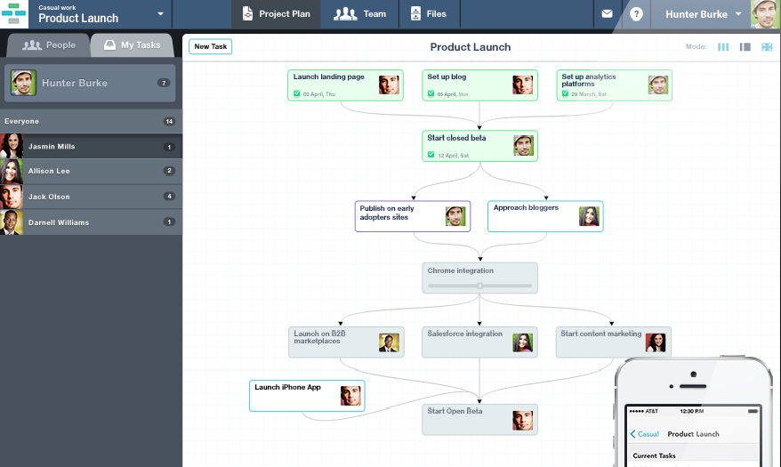Toggle Launch landing page completion checkbox
The width and height of the screenshot is (781, 467).
tap(297, 93)
